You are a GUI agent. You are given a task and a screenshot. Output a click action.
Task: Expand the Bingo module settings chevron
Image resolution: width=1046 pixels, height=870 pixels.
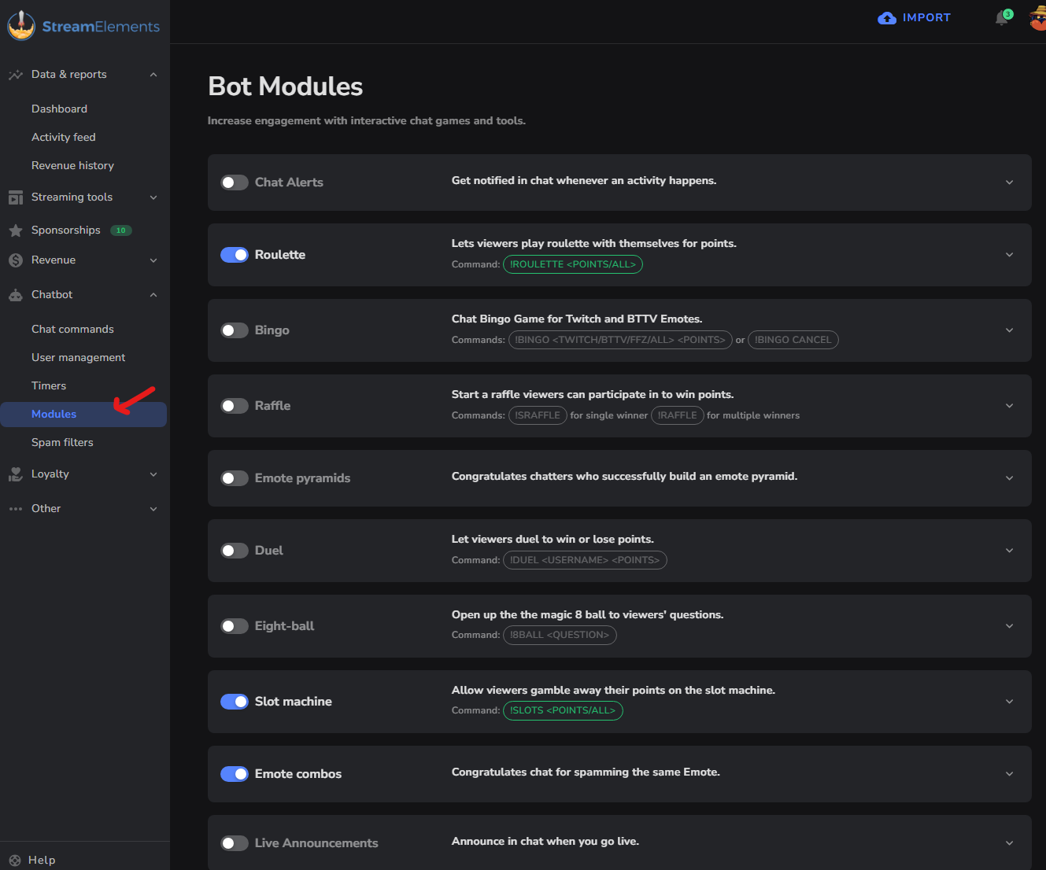tap(1009, 330)
